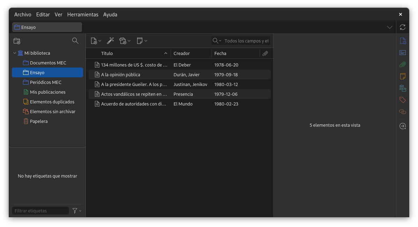
Task: Open the search mode dropdown arrow
Action: point(217,41)
